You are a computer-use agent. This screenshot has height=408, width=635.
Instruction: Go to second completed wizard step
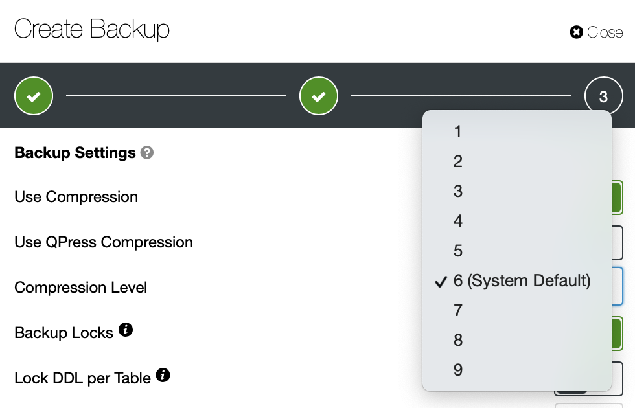click(319, 96)
